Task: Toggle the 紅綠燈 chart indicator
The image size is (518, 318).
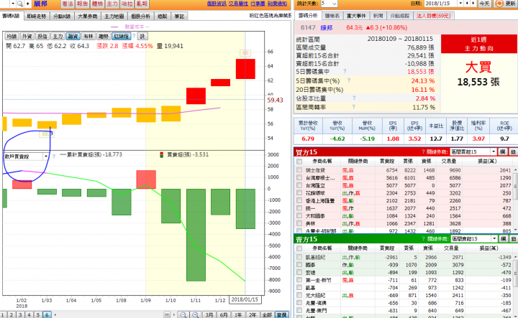Action: pyautogui.click(x=122, y=36)
